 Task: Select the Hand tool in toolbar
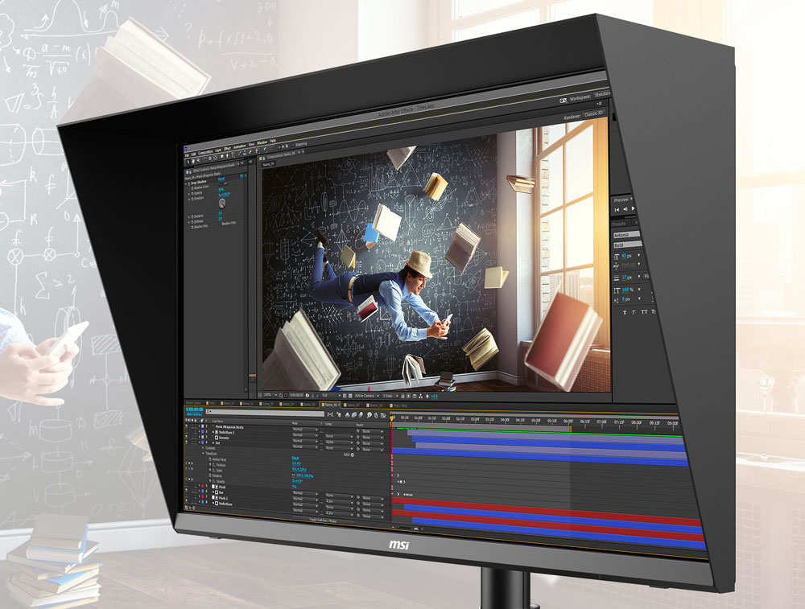click(x=194, y=161)
